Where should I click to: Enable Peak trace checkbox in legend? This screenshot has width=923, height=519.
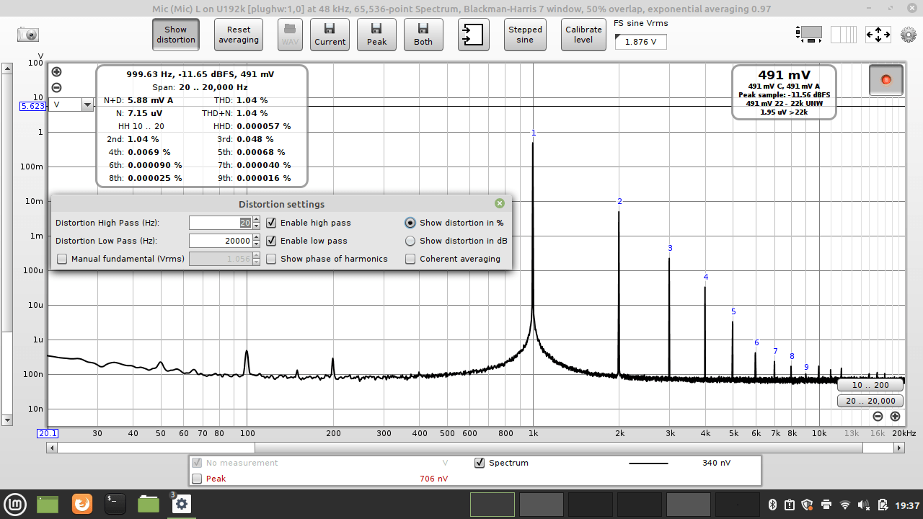point(197,479)
